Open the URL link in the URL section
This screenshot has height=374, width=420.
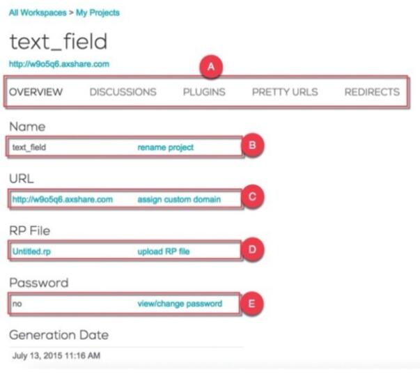(x=63, y=200)
